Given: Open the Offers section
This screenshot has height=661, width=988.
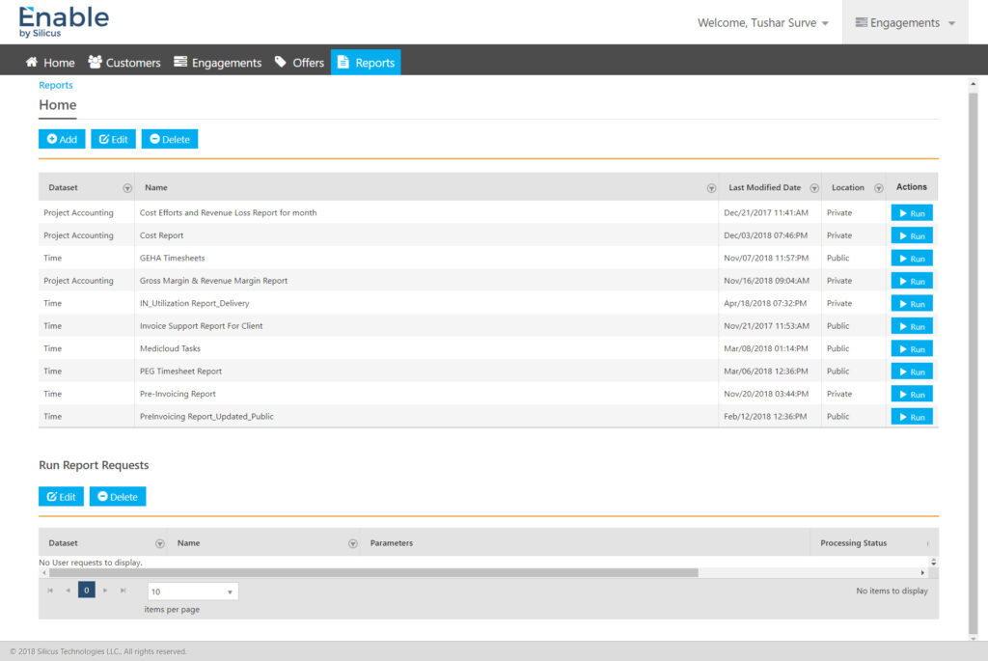Looking at the screenshot, I should 299,63.
